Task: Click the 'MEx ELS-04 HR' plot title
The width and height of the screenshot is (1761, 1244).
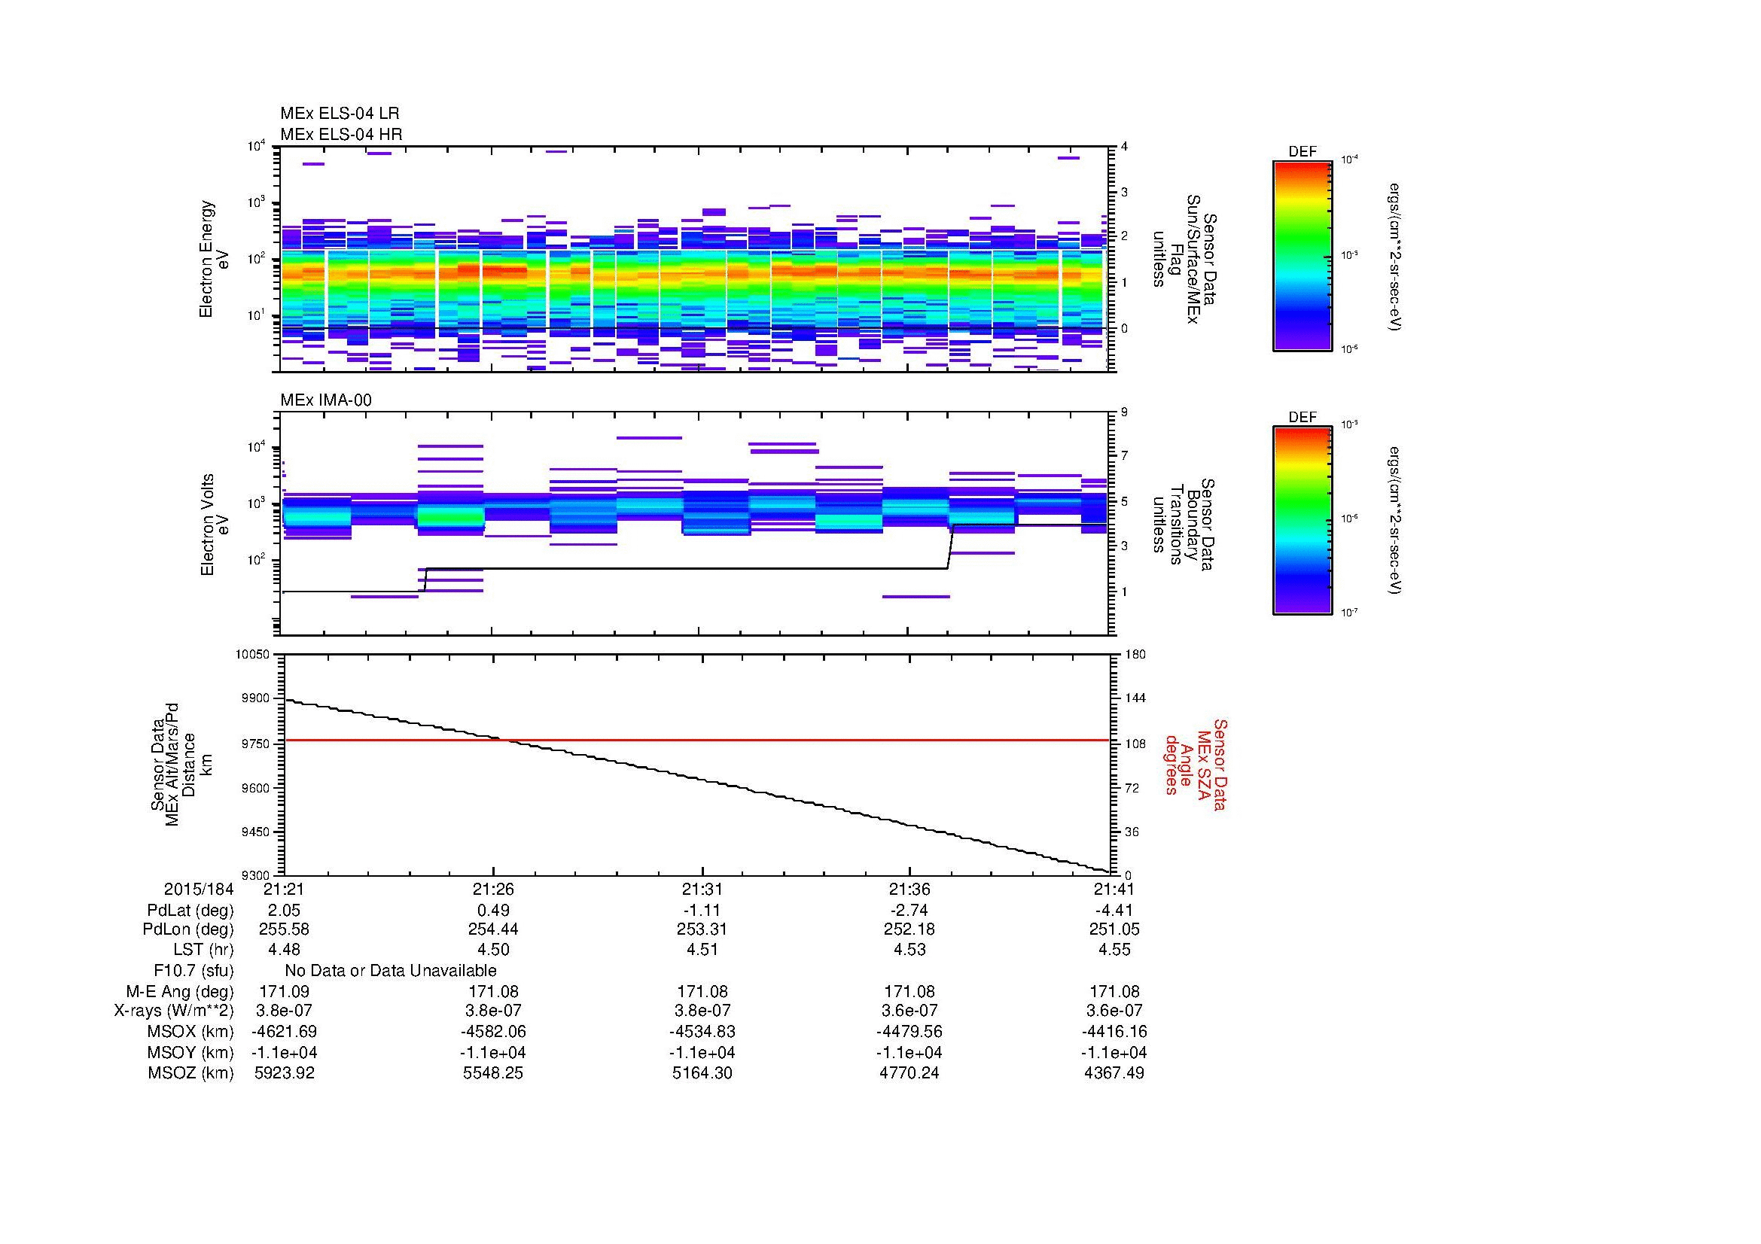Action: point(341,134)
